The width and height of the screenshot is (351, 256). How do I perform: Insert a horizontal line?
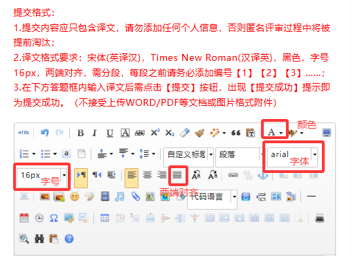[x=312, y=196]
